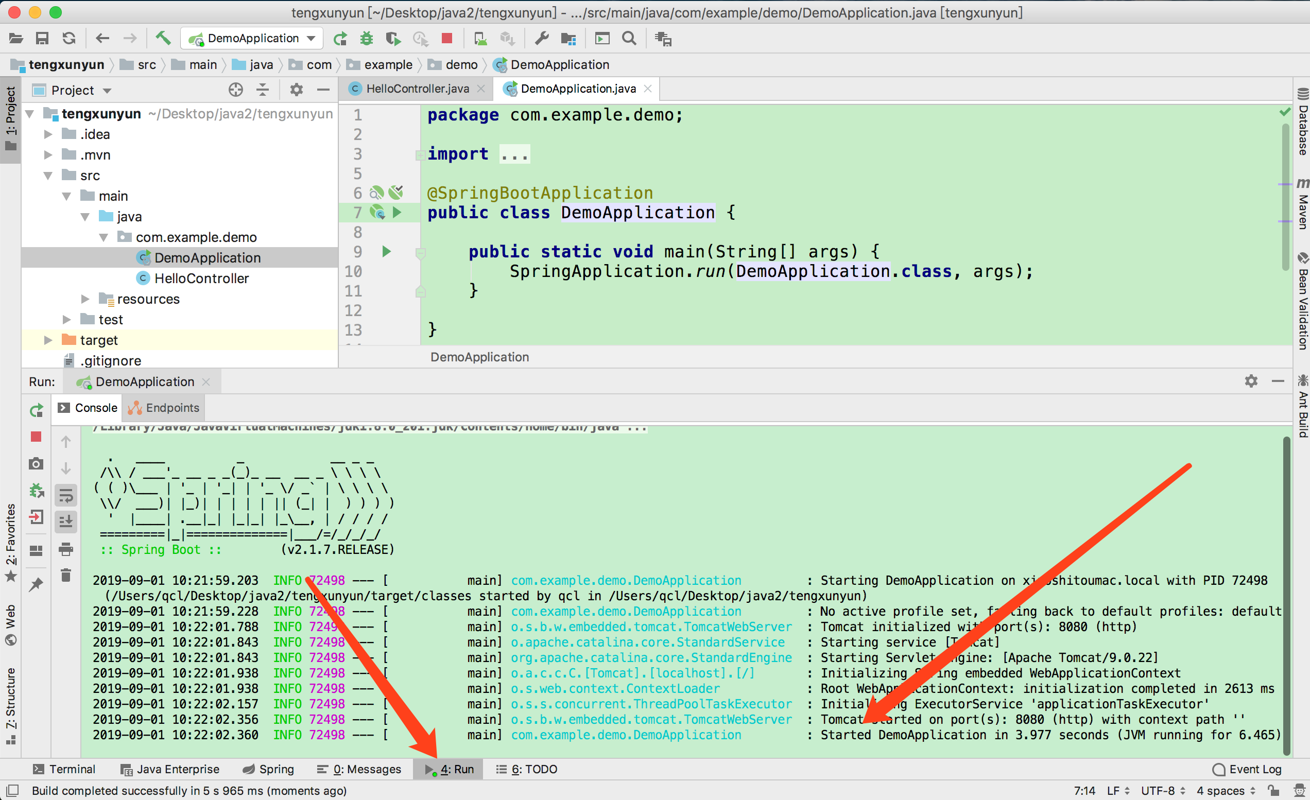Toggle Scroll to End in console

click(x=66, y=522)
